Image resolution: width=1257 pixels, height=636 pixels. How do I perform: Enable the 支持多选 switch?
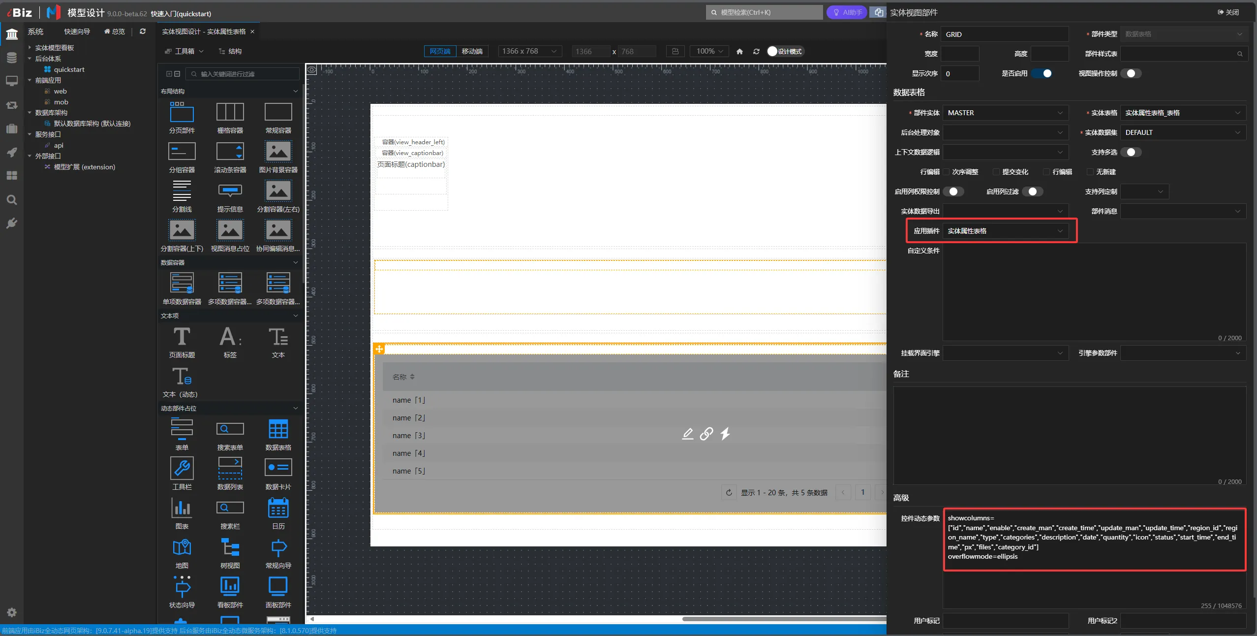[1131, 152]
